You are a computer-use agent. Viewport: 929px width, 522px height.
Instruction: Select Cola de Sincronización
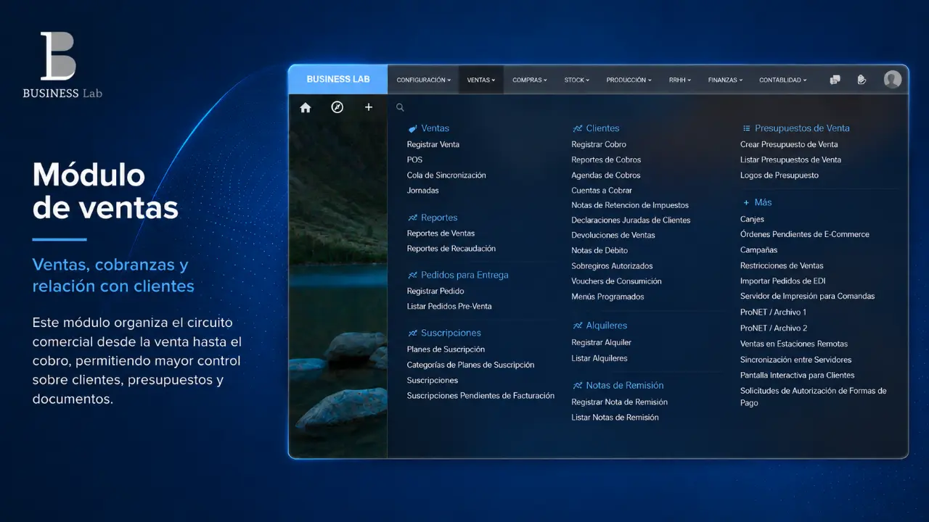click(446, 175)
